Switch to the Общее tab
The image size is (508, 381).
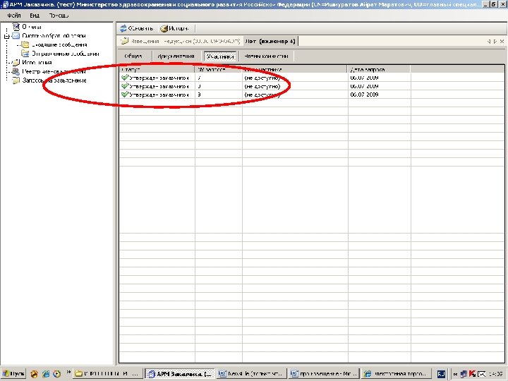pos(133,56)
